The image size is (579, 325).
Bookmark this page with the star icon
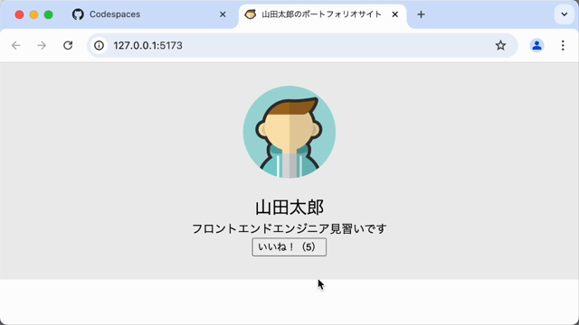(x=500, y=45)
